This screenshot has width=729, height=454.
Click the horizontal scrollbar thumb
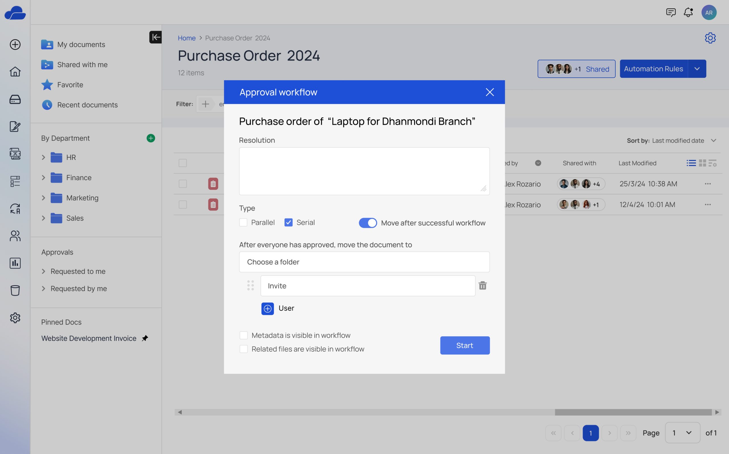(632, 412)
